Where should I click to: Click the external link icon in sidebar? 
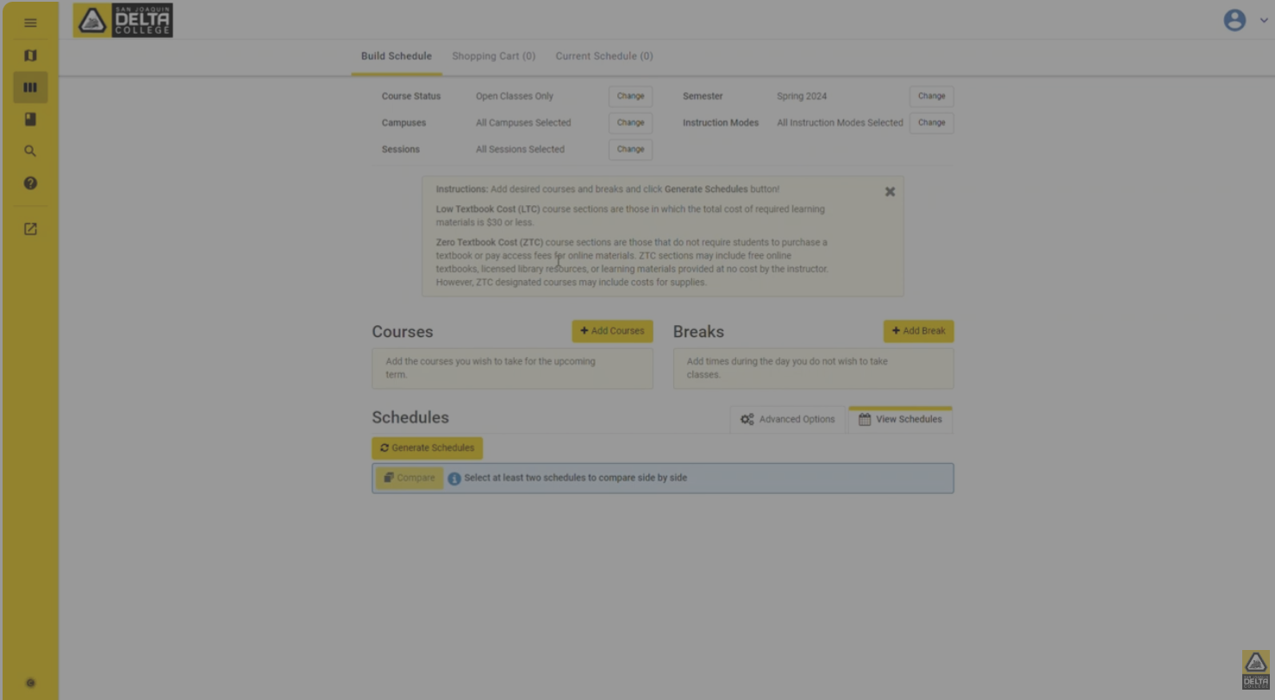(x=30, y=229)
